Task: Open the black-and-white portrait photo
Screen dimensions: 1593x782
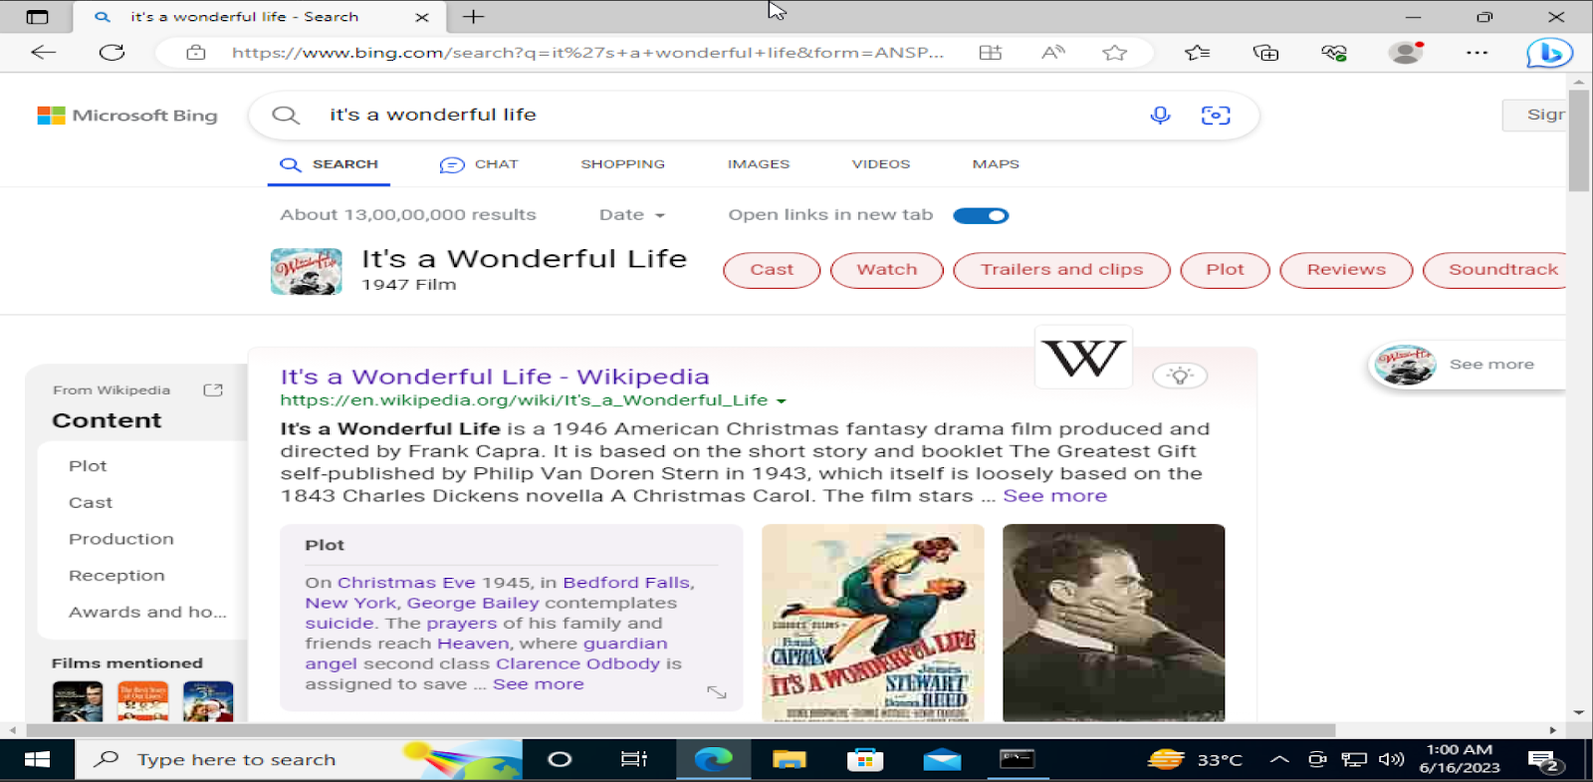Action: (x=1114, y=623)
